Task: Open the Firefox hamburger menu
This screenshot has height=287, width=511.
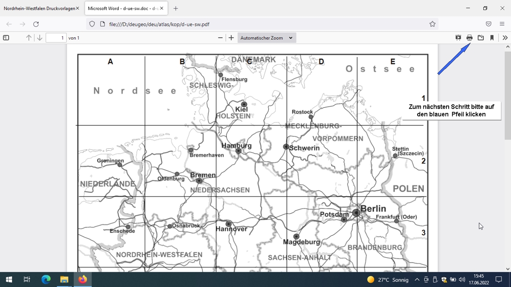Action: pyautogui.click(x=502, y=24)
